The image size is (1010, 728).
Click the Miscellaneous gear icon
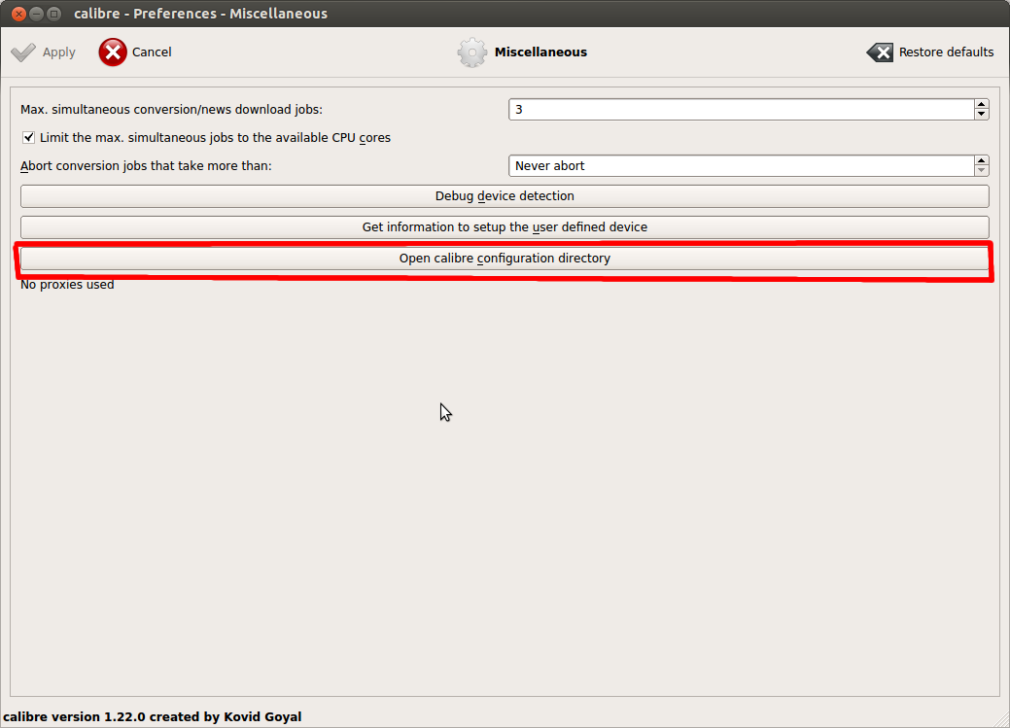click(x=472, y=52)
